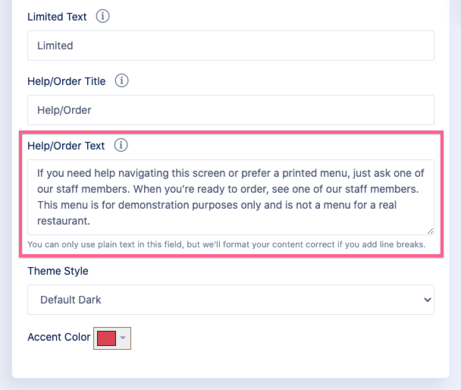Click the info icon beside Help/Order Title
461x390 pixels.
(x=122, y=80)
